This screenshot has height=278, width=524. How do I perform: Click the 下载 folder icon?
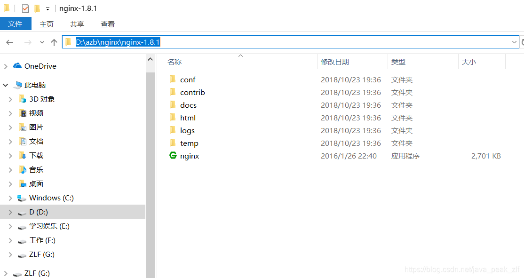(23, 155)
